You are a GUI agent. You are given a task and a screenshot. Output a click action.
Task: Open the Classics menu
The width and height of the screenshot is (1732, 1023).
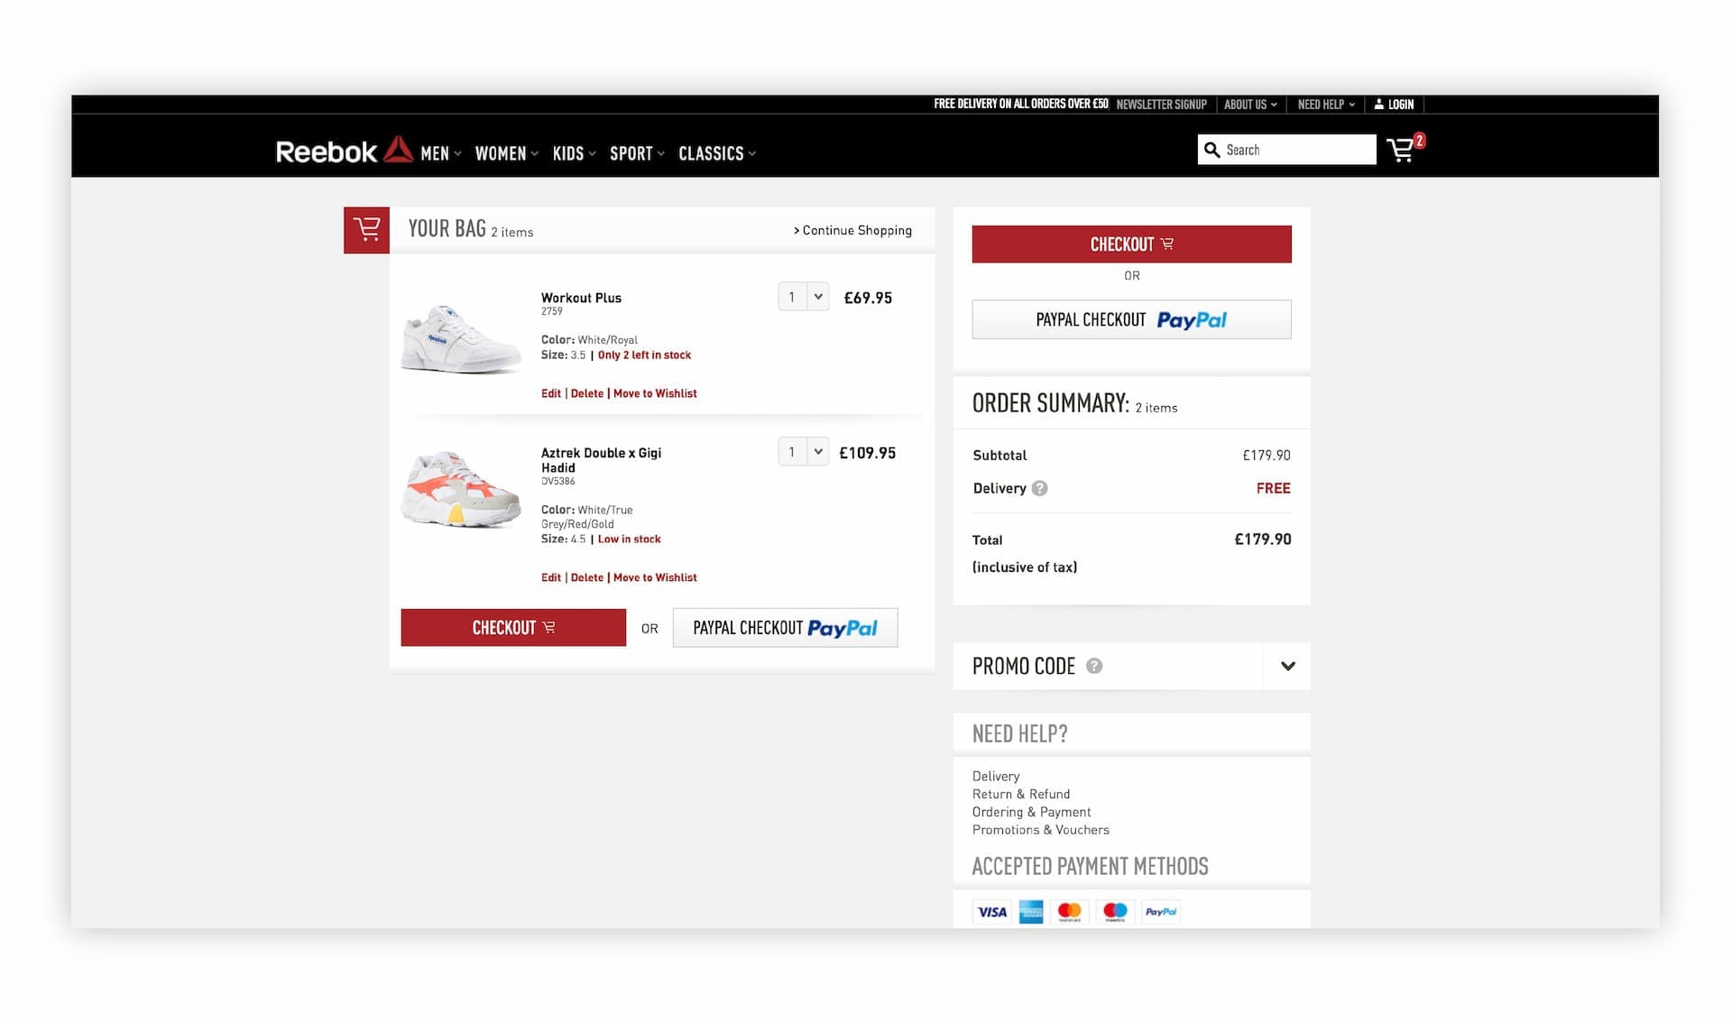pos(717,153)
